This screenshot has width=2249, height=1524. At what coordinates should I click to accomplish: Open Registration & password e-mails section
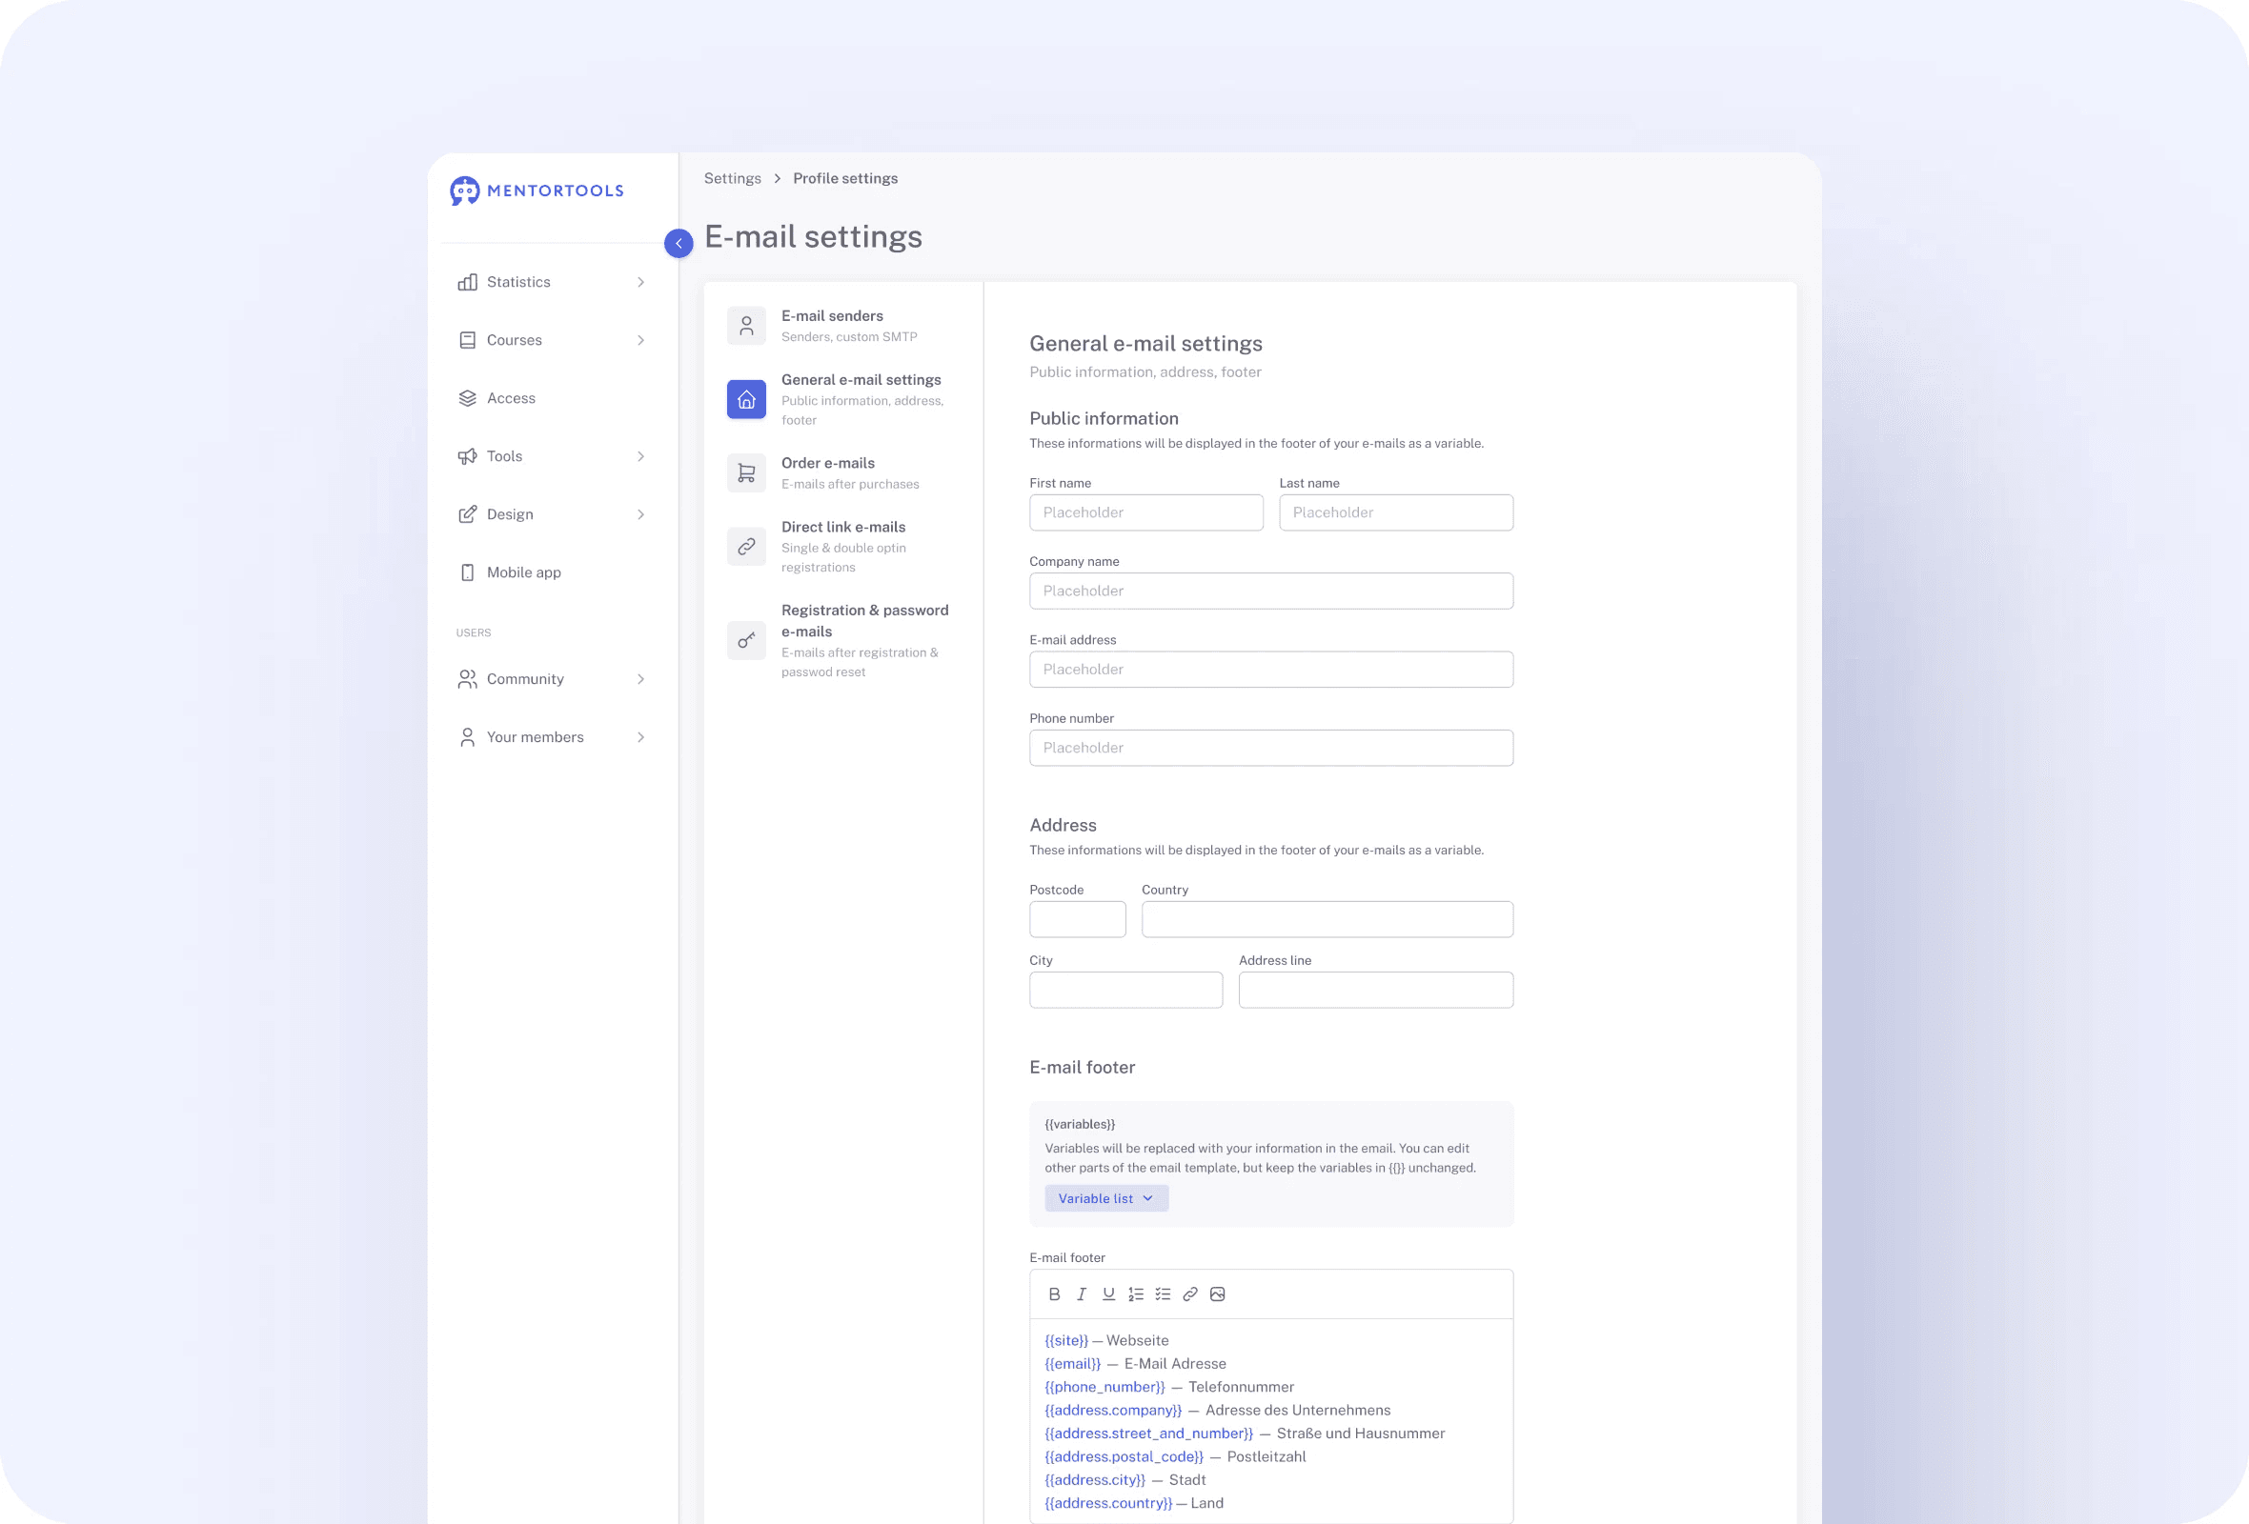[x=841, y=640]
